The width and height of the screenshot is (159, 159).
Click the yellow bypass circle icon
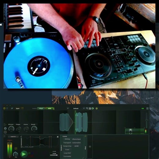click(16, 149)
